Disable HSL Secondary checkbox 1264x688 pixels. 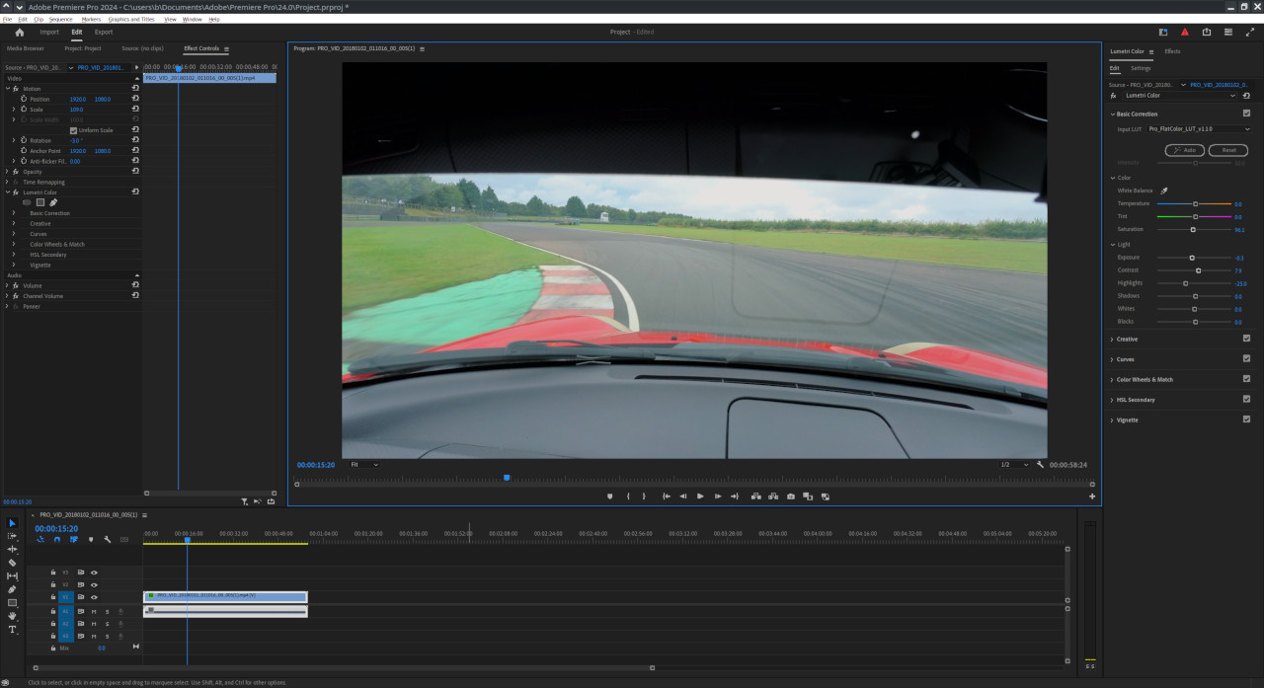click(1246, 400)
